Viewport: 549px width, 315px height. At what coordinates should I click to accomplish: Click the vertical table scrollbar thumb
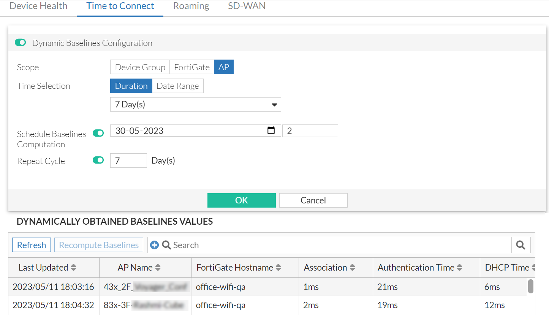click(x=531, y=287)
